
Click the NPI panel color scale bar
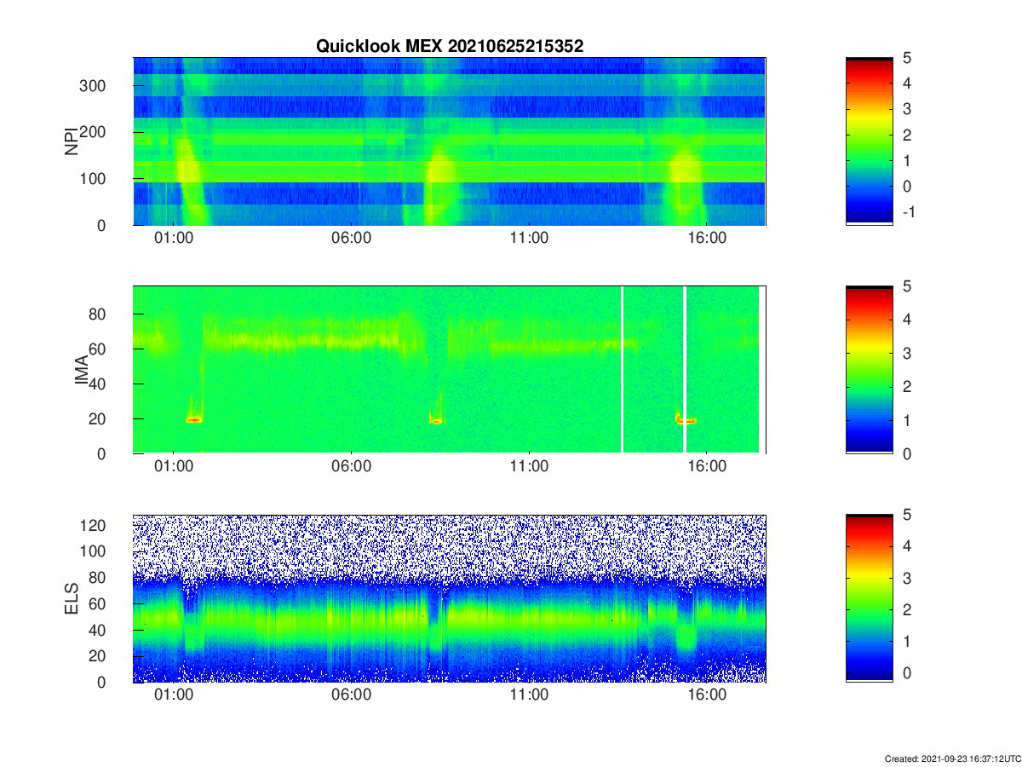point(869,141)
